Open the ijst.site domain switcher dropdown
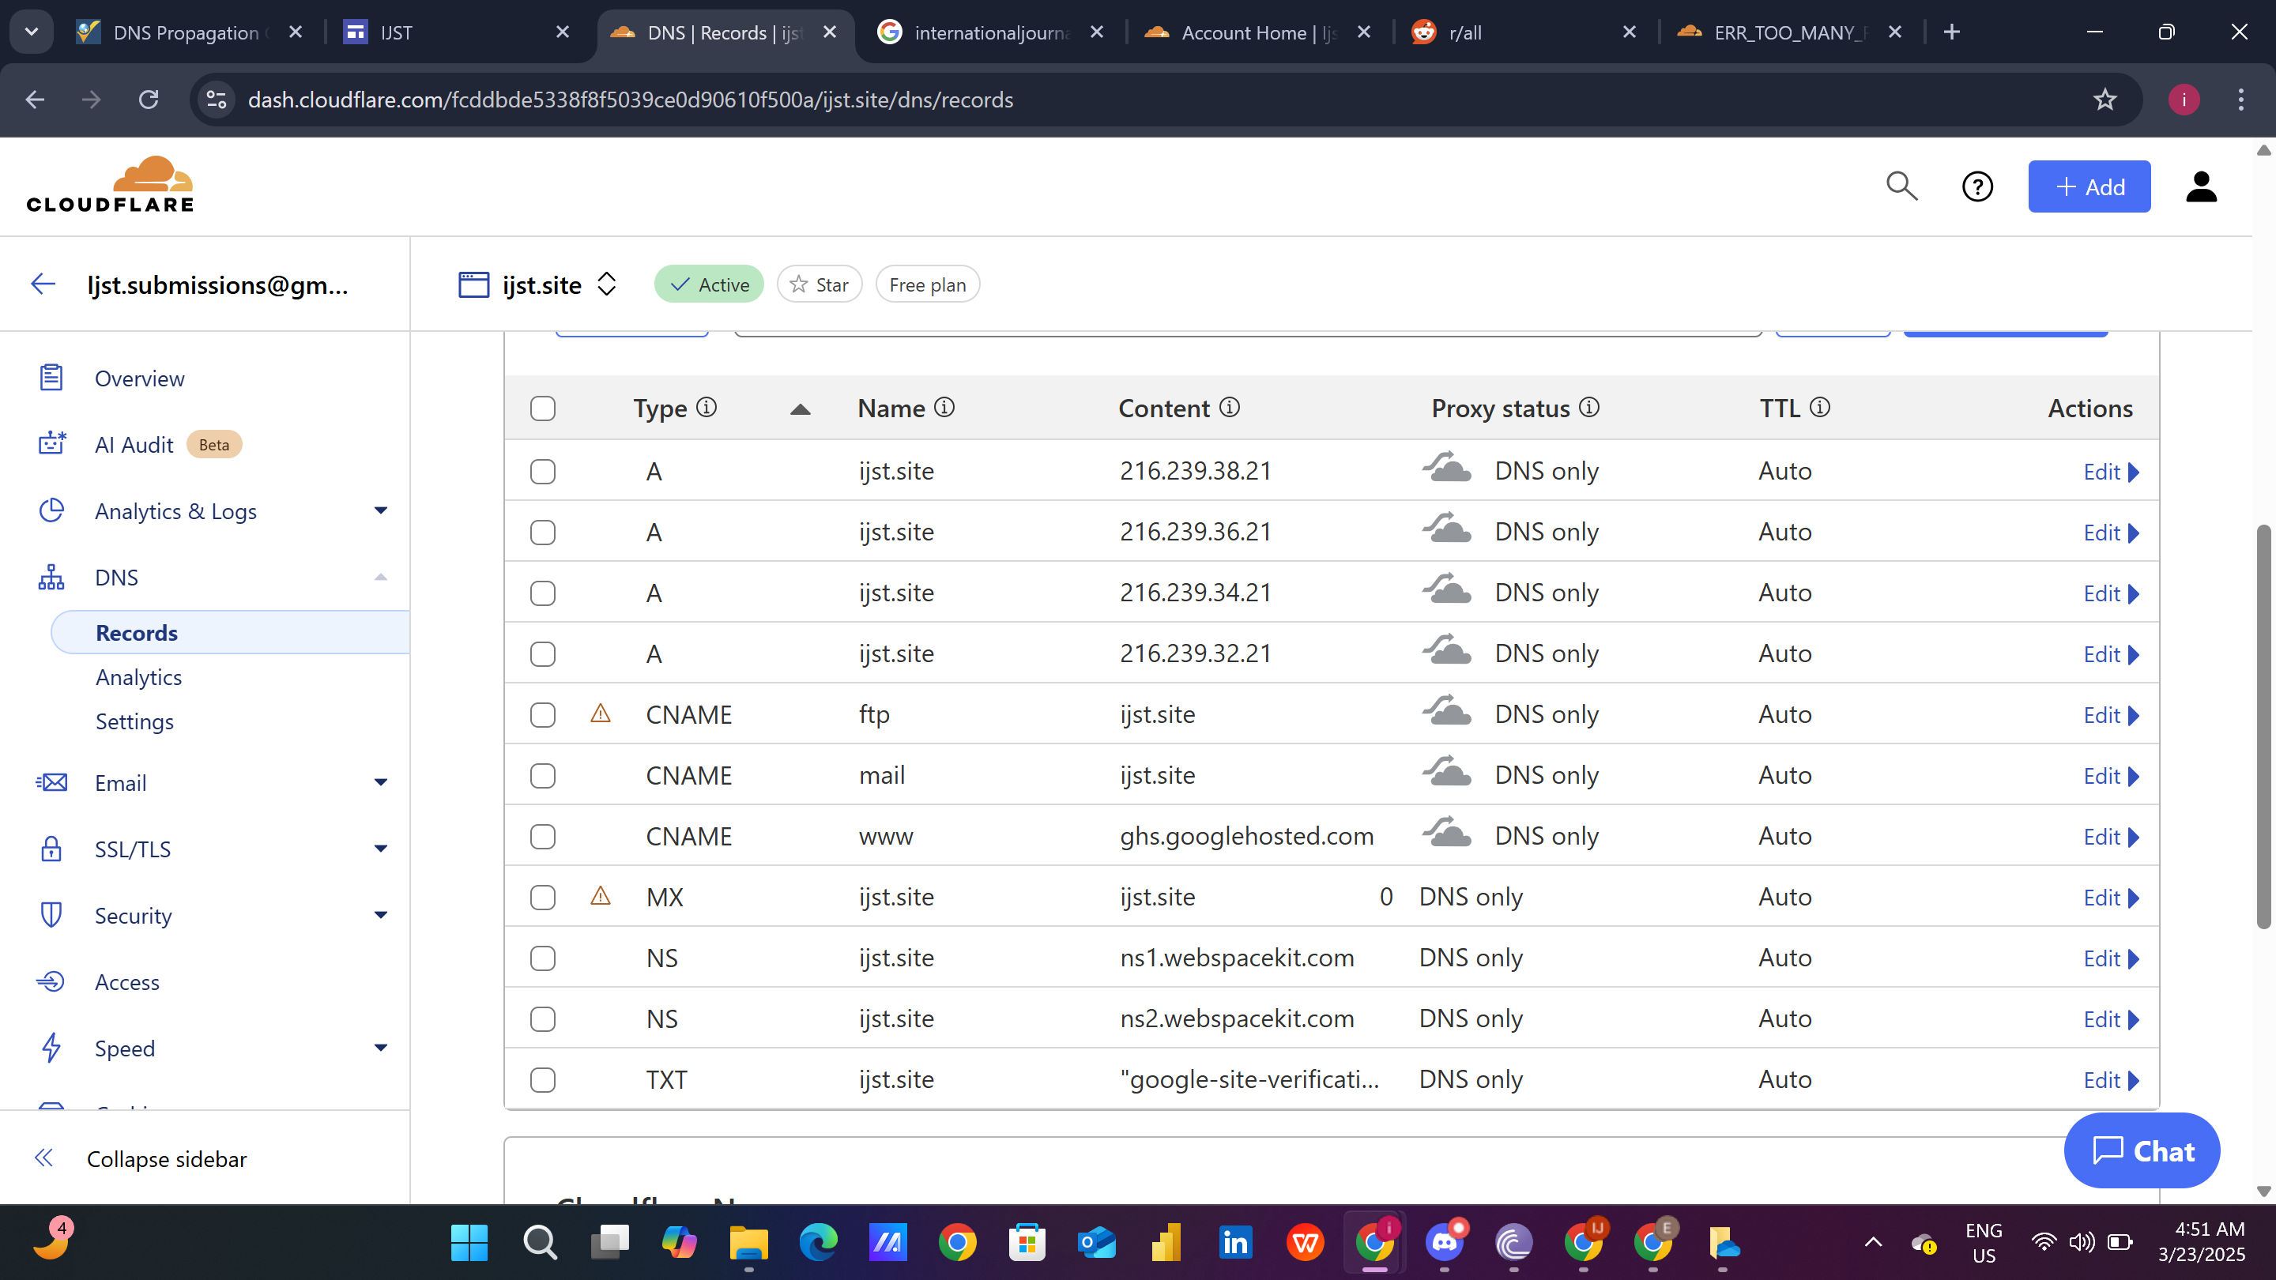 [606, 284]
